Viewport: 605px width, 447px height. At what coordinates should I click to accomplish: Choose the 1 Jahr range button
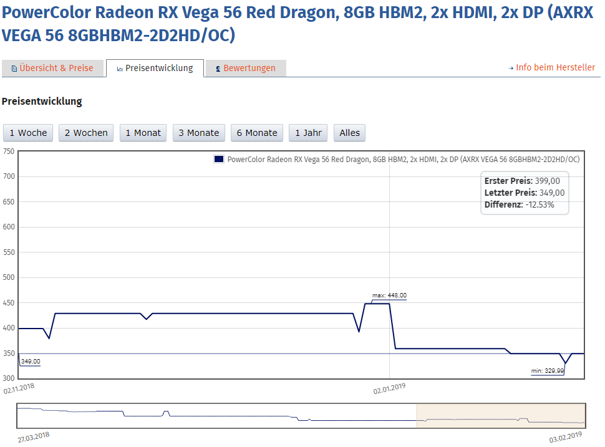click(308, 133)
